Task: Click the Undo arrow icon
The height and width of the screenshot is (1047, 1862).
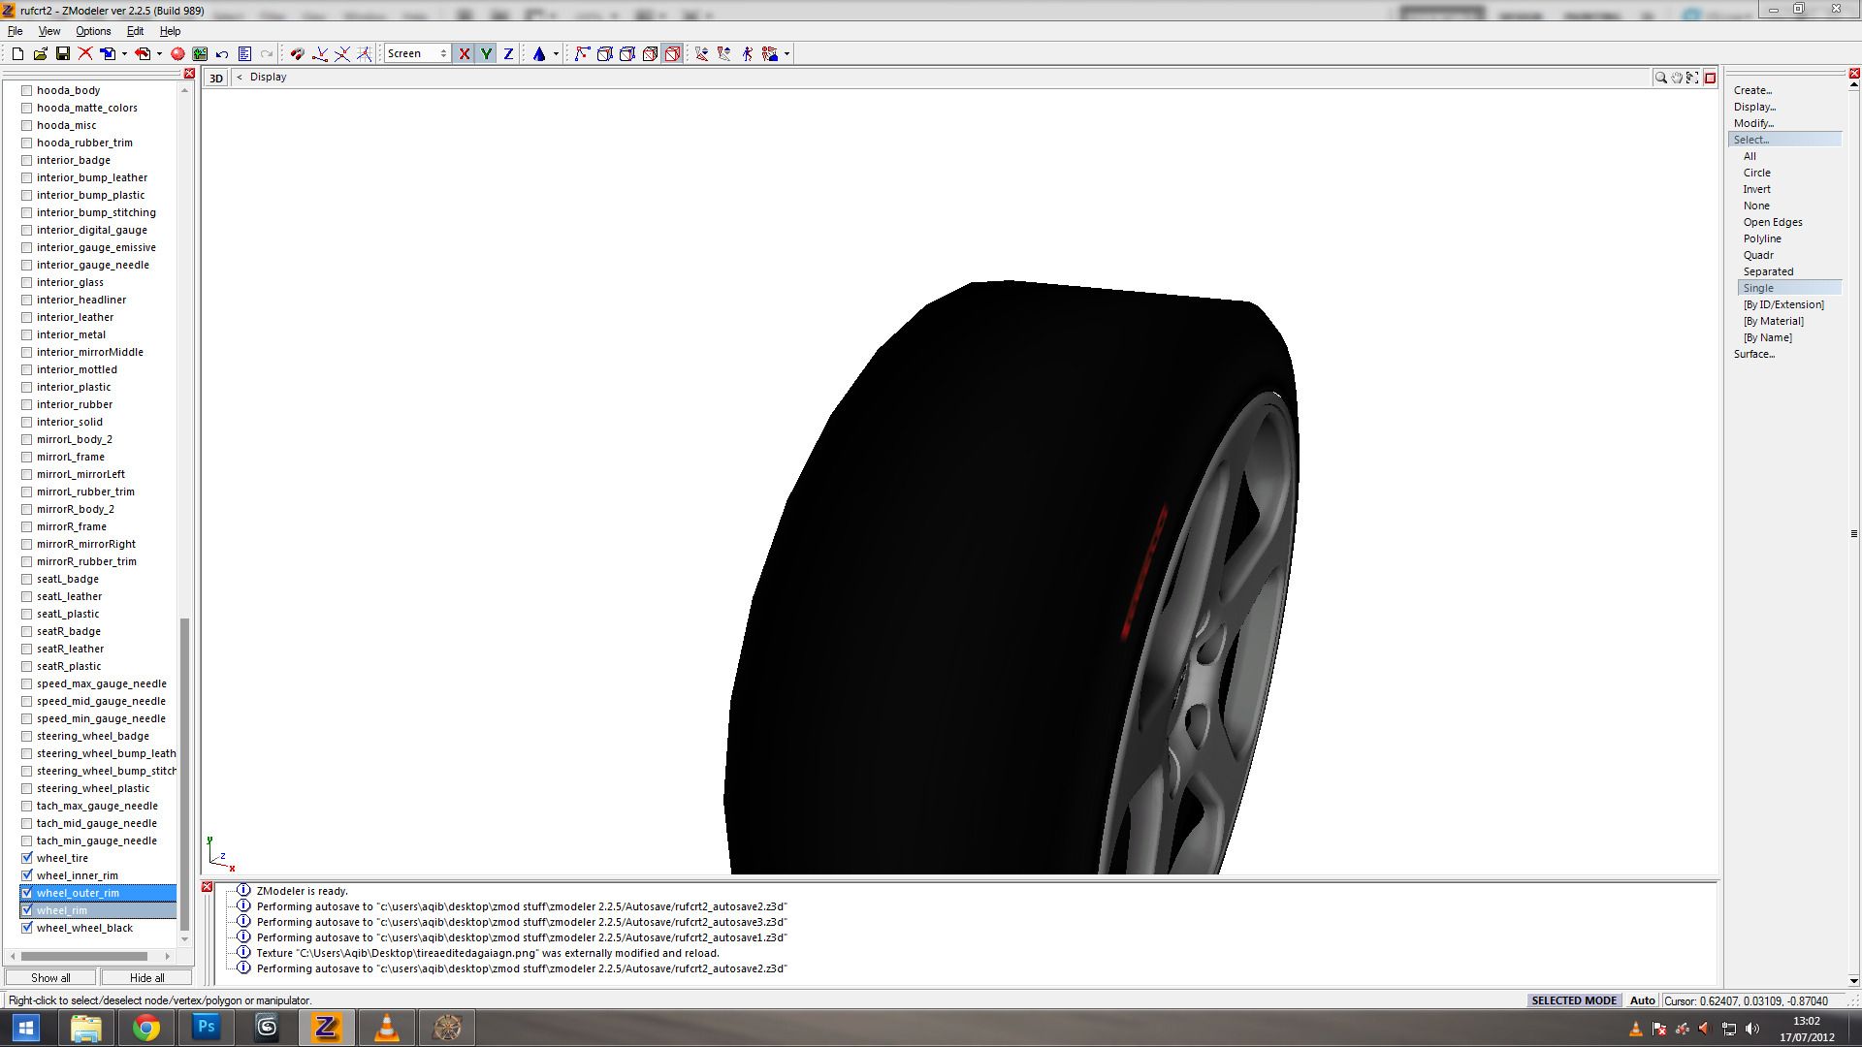Action: pos(222,54)
